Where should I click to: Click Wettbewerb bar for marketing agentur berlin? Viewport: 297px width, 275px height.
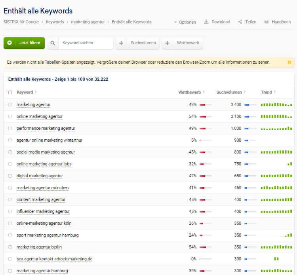pos(206,247)
